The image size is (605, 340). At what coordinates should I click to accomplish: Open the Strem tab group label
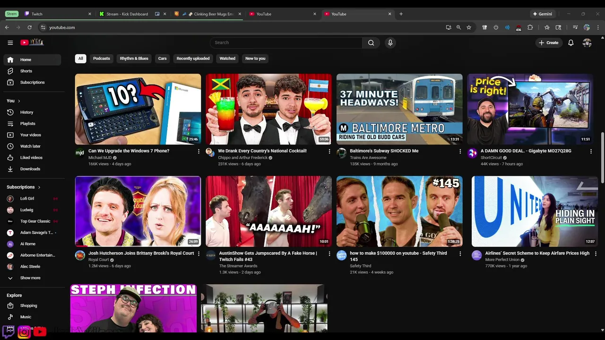tap(12, 14)
